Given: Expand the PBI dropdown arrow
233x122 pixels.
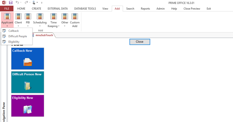Looking at the screenshot, I should coord(28,26).
